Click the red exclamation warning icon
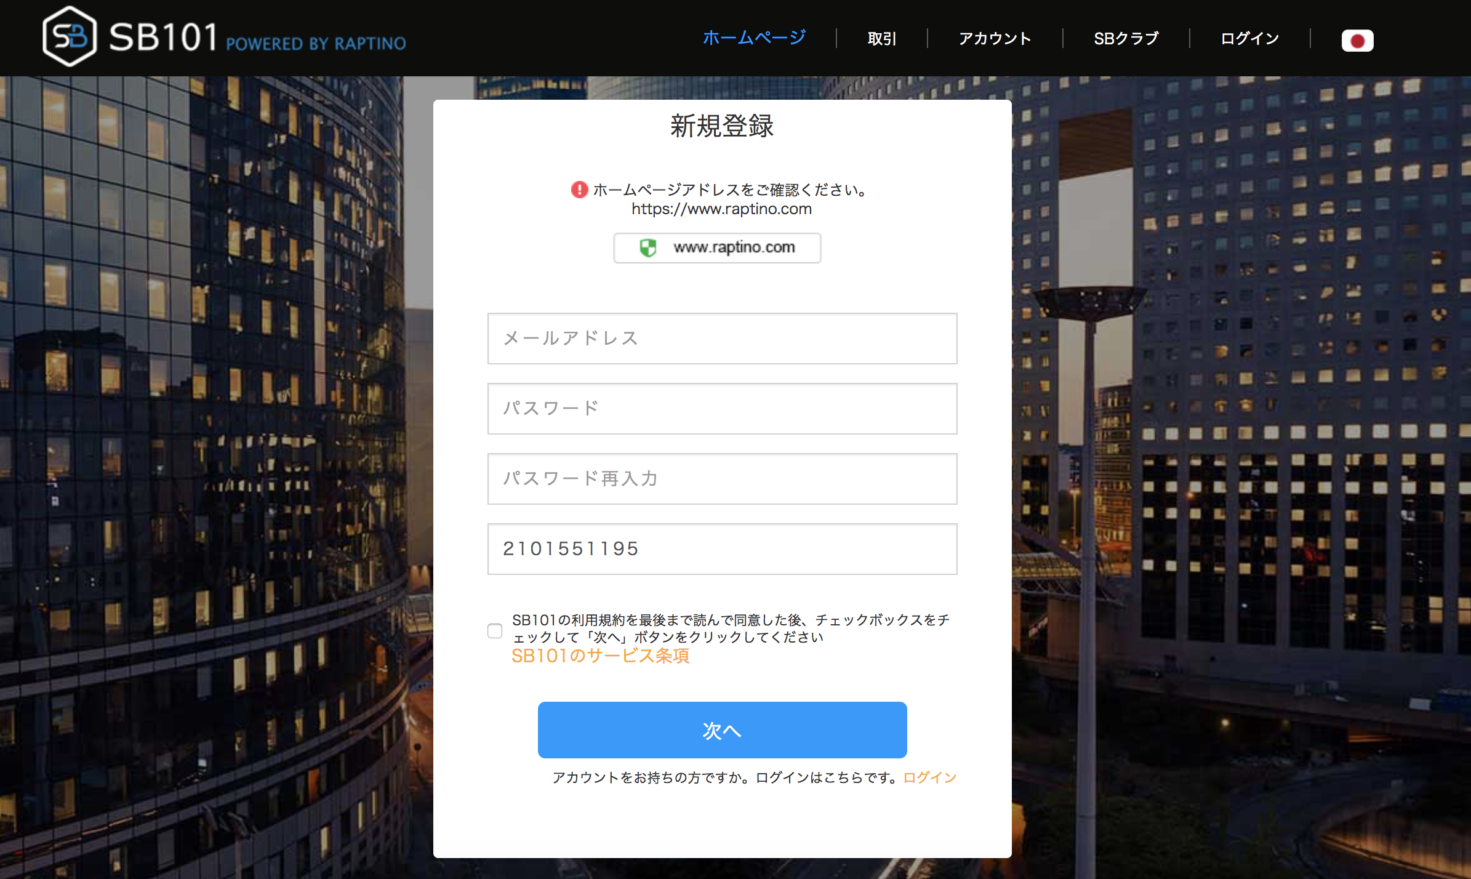 point(579,190)
